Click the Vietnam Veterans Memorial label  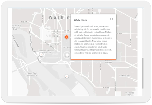[x=46, y=51]
